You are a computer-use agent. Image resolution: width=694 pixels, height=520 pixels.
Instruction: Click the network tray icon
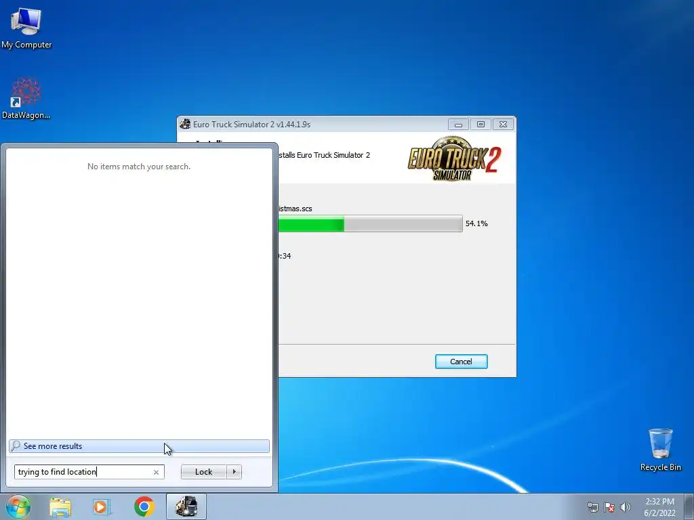click(x=592, y=506)
